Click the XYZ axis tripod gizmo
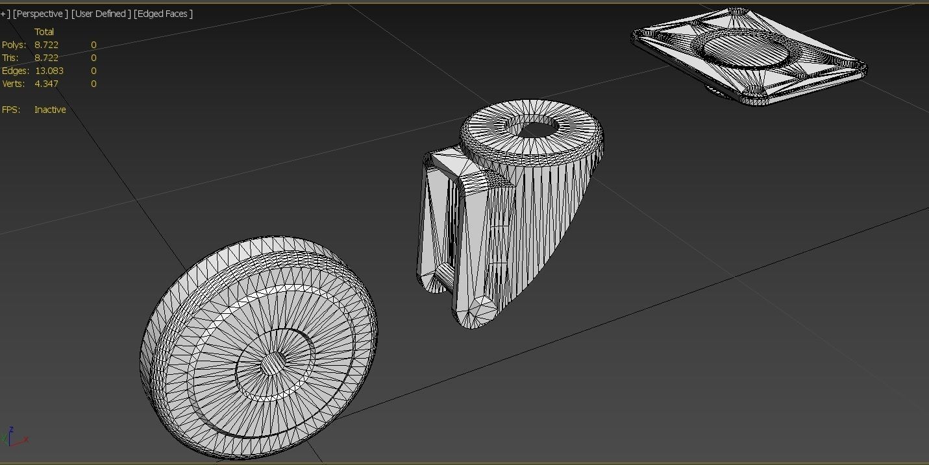This screenshot has width=929, height=465. click(14, 436)
